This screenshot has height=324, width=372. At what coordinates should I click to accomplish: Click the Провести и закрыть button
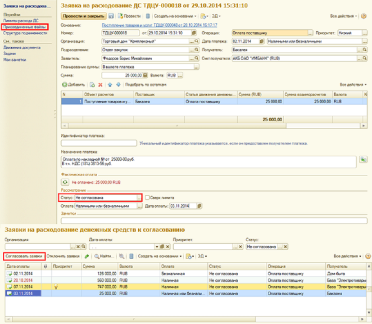tap(83, 16)
